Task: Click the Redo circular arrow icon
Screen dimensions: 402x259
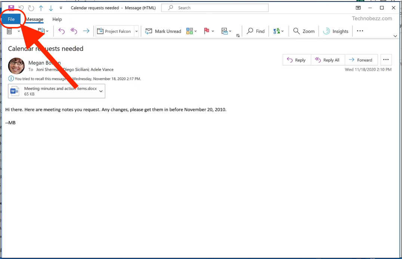Action: pyautogui.click(x=31, y=8)
